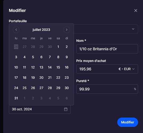
Task: Click the 30 oct. 2024 date field
Action: pos(40,109)
